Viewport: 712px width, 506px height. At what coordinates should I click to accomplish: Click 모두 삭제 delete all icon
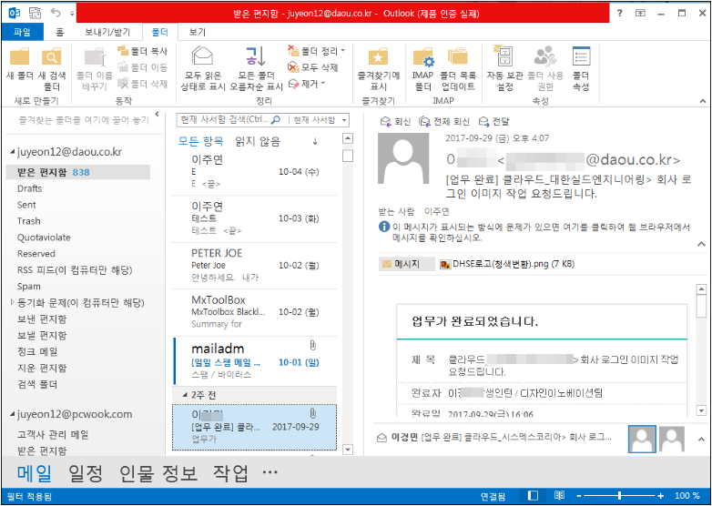coord(313,67)
